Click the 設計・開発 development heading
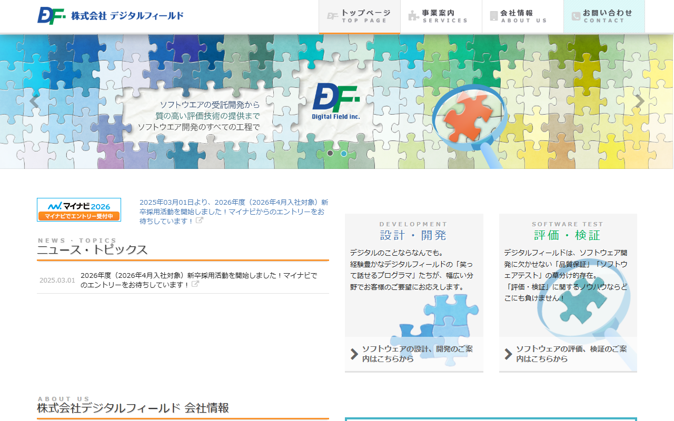 [413, 235]
